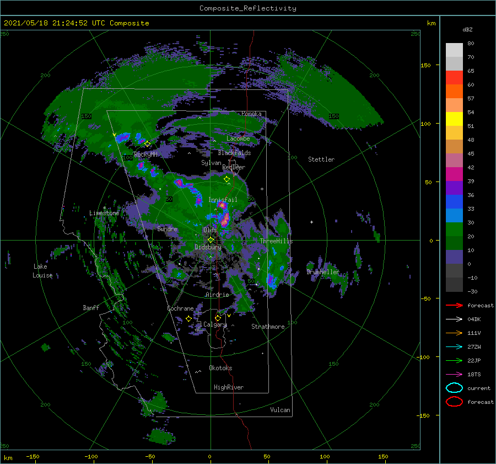The width and height of the screenshot is (496, 464).
Task: Click the yellow diamond marker above Didsbury
Action: click(211, 240)
